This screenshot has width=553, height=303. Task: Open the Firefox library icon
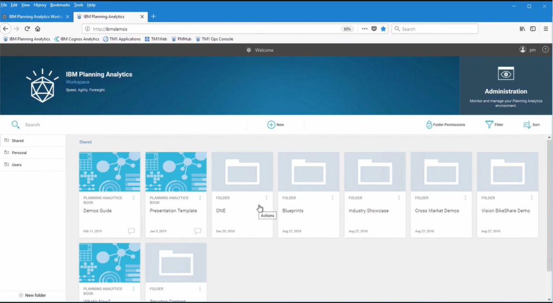click(x=522, y=29)
